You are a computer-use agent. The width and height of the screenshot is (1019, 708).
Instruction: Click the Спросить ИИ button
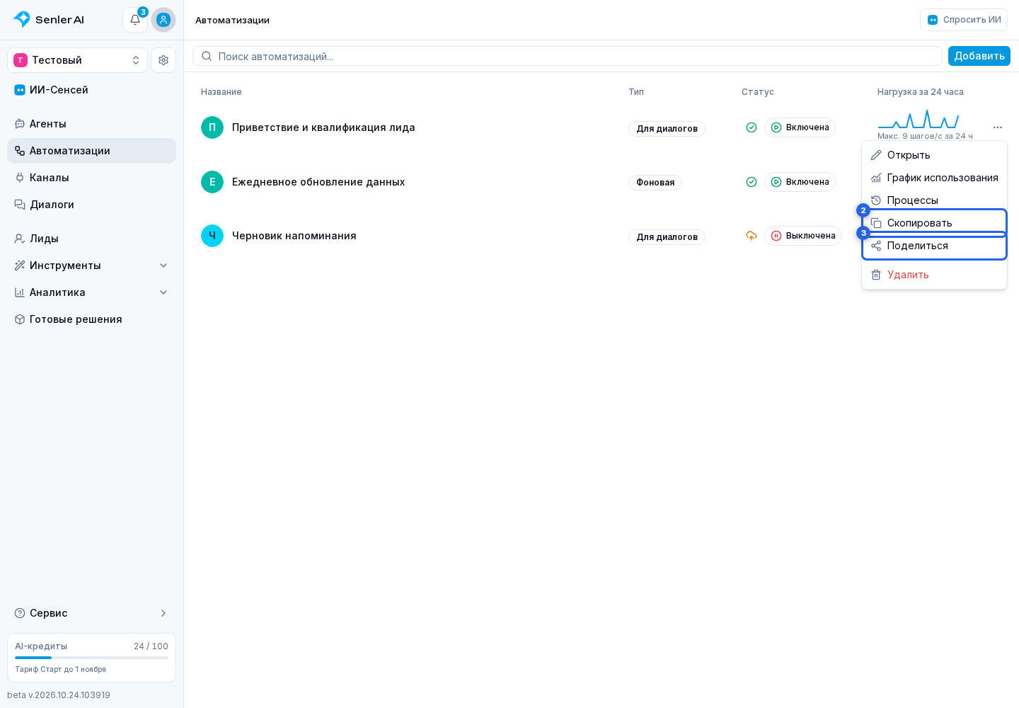[964, 20]
